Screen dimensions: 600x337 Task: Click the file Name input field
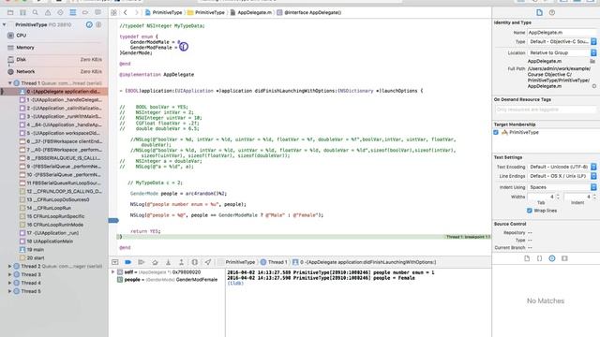click(x=562, y=33)
